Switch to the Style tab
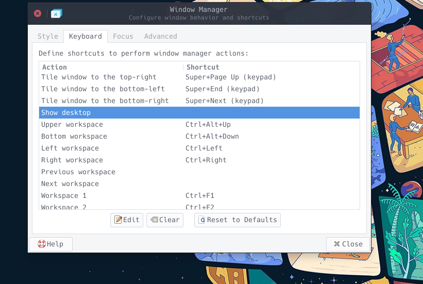423x284 pixels. [x=48, y=36]
